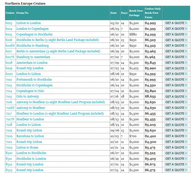Select Stockholm to Berlin land package cruise
Image resolution: width=191 pixels, height=173 pixels.
(x=58, y=40)
